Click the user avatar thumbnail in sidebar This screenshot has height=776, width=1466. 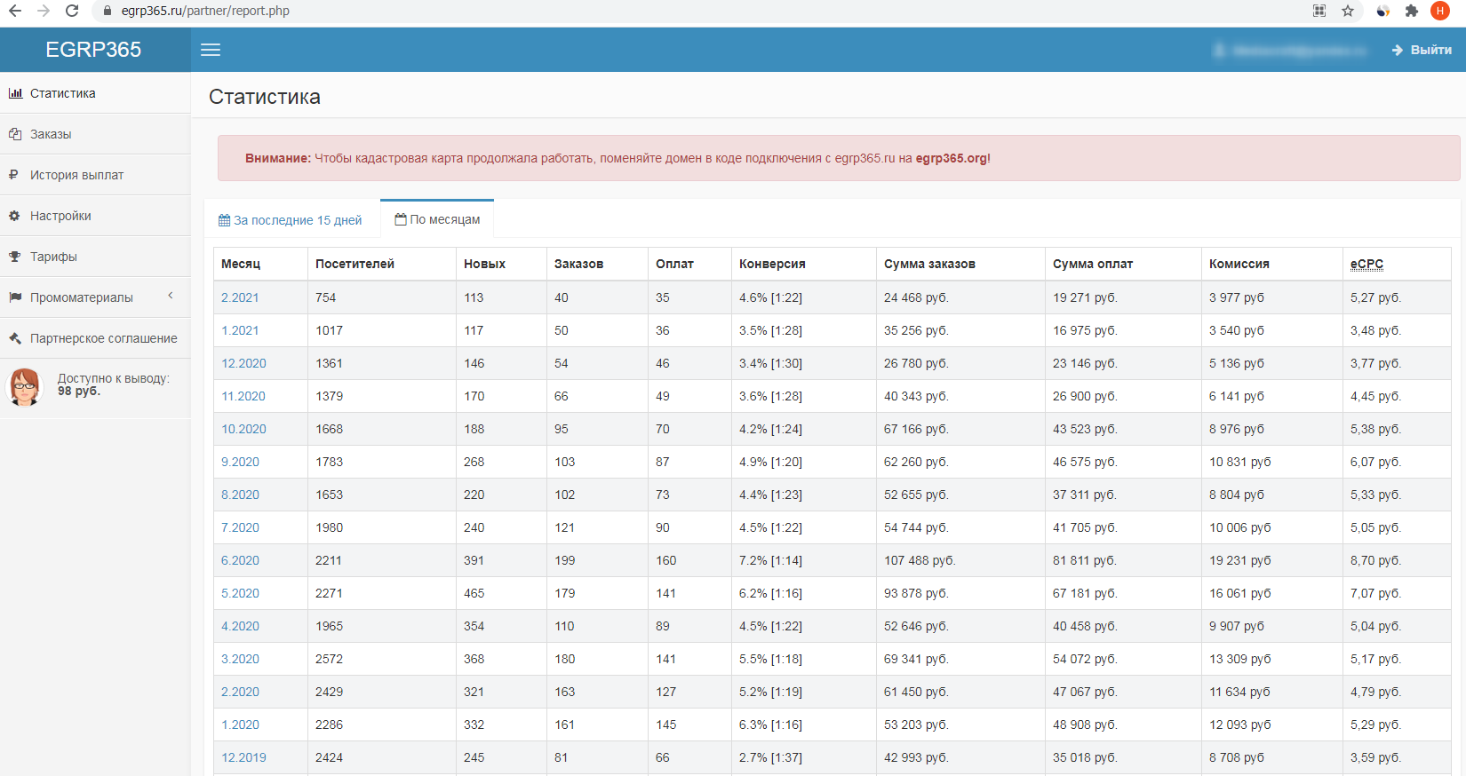[x=25, y=386]
